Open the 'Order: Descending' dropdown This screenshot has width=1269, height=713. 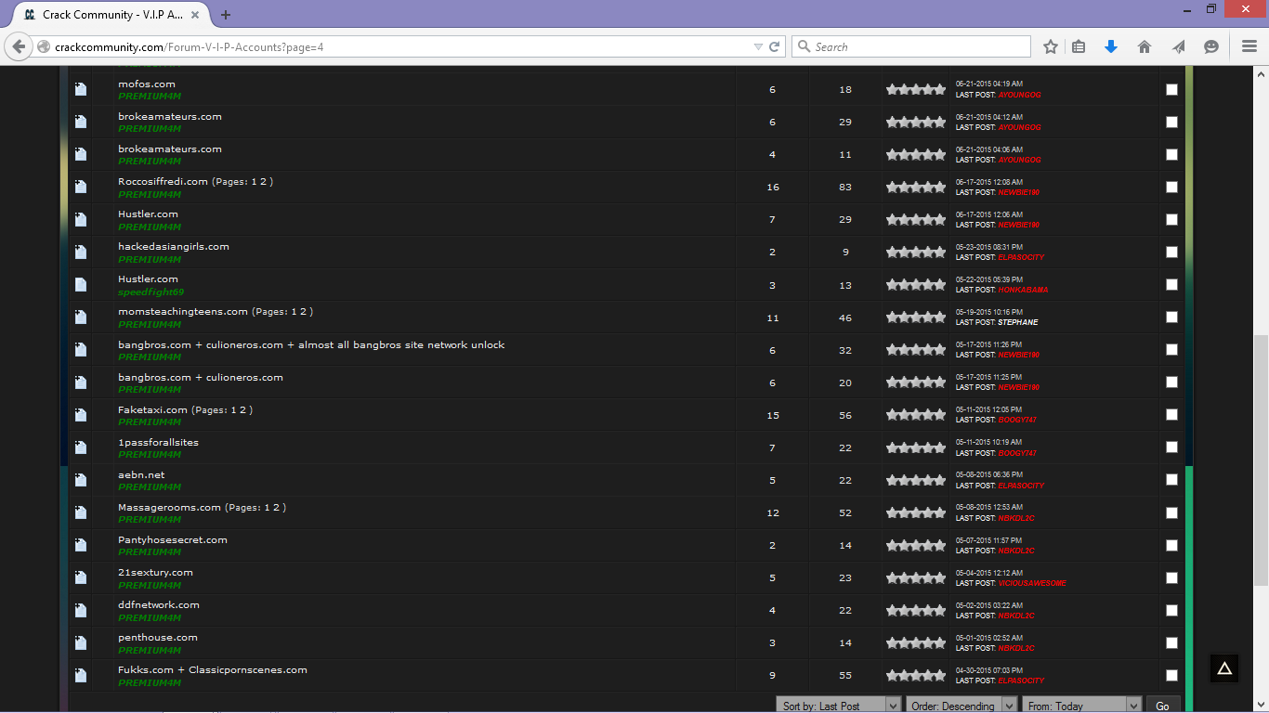point(962,706)
